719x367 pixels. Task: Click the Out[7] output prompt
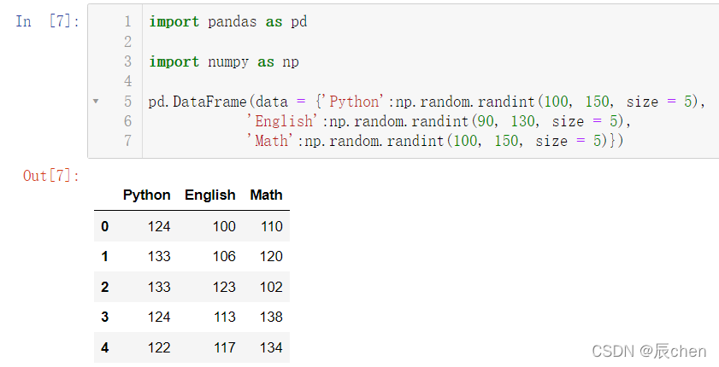(x=51, y=176)
